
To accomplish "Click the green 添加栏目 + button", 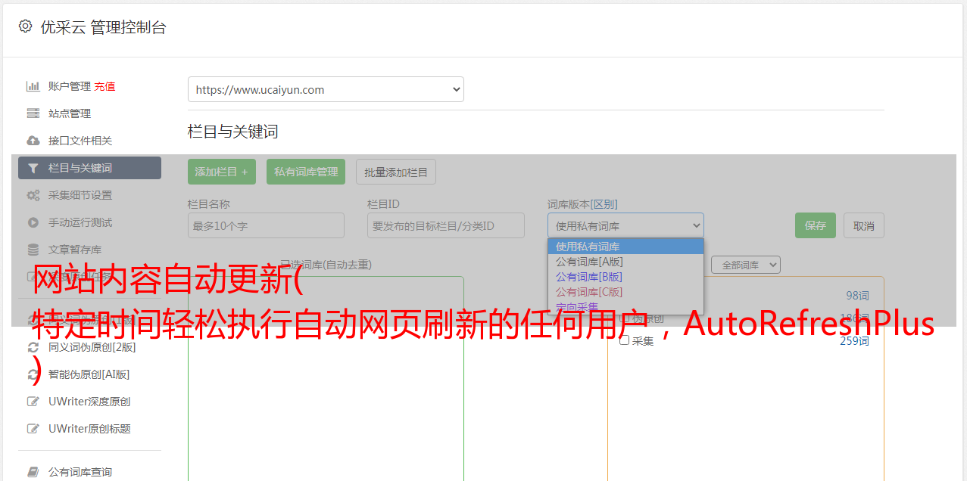I will 222,172.
